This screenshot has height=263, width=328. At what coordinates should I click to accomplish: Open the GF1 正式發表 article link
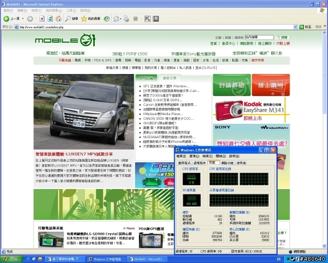coord(166,86)
